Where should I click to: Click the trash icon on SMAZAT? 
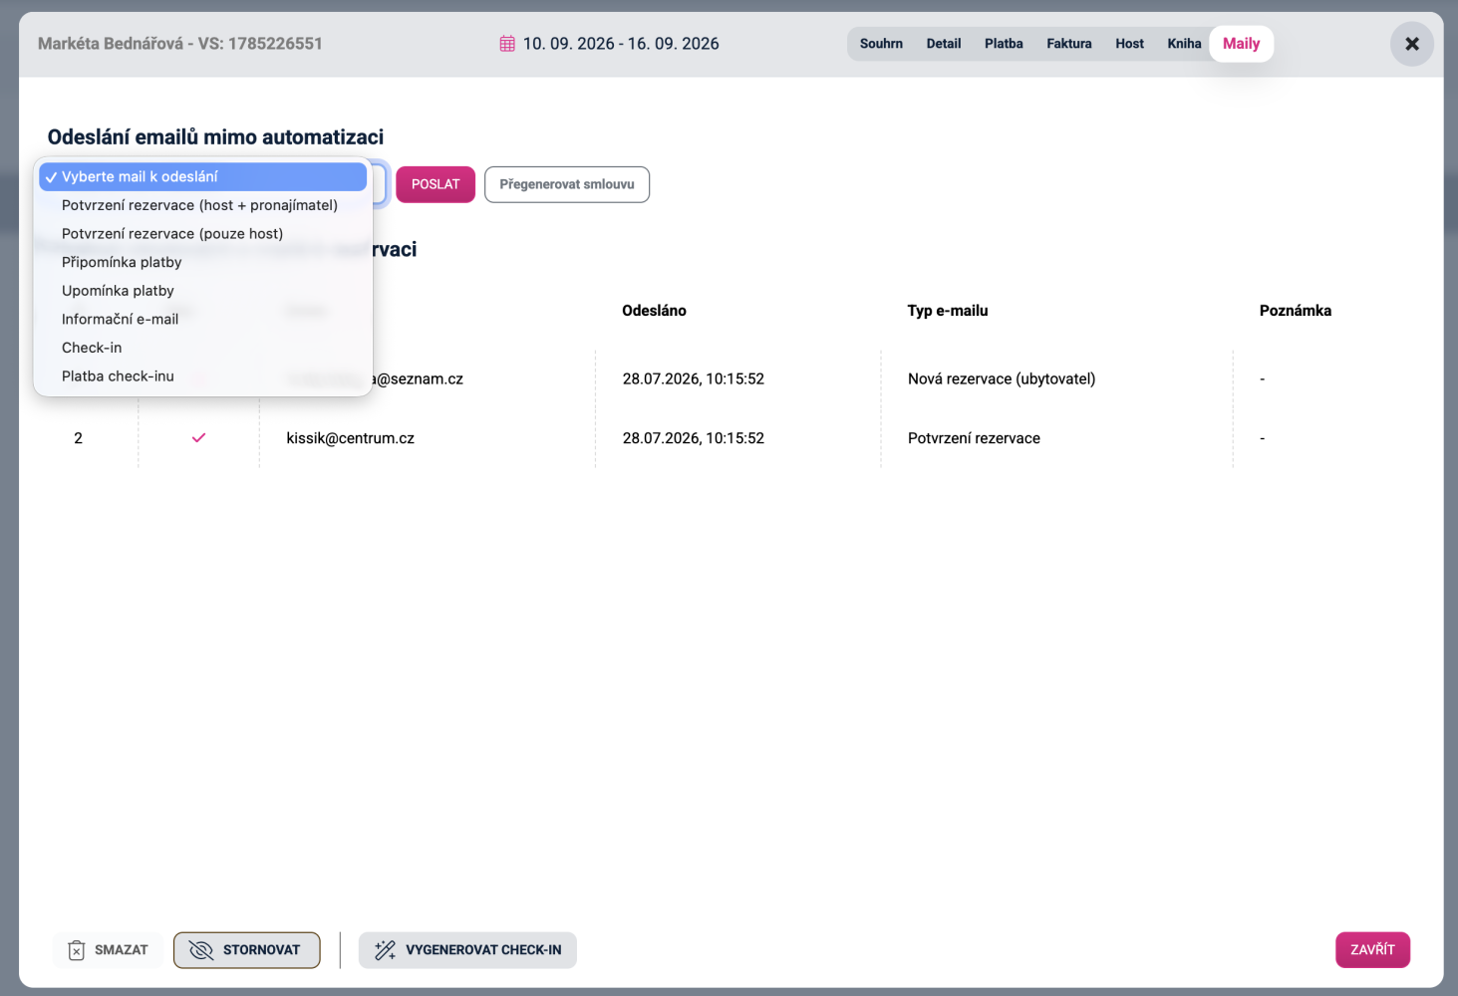77,950
